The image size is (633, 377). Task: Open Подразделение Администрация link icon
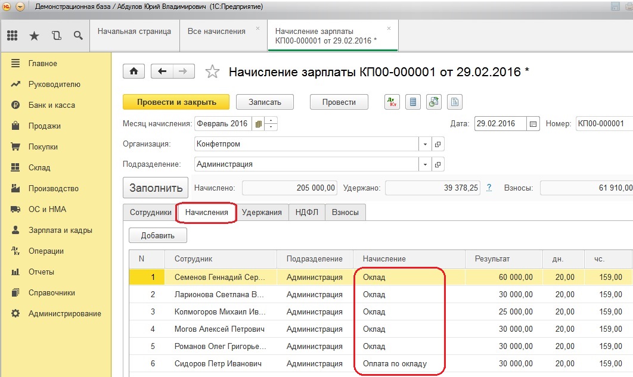point(437,164)
